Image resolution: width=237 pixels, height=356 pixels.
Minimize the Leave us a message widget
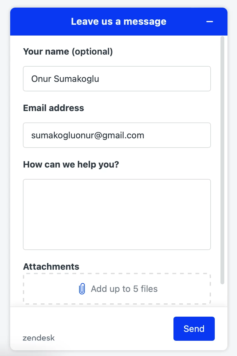tap(209, 22)
